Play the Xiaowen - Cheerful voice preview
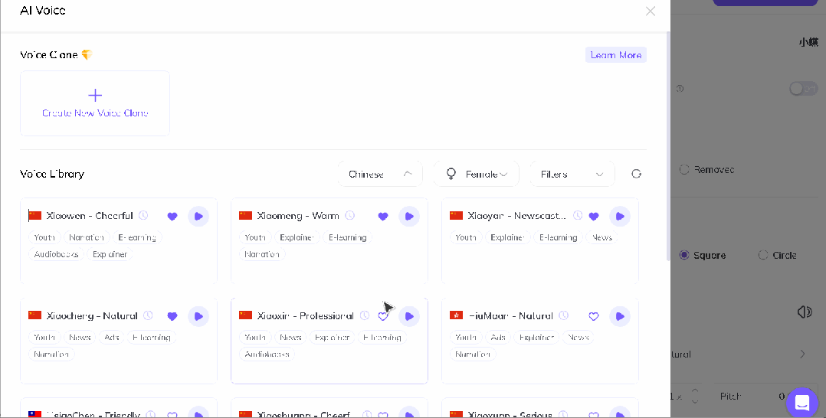The height and width of the screenshot is (418, 826). [198, 217]
